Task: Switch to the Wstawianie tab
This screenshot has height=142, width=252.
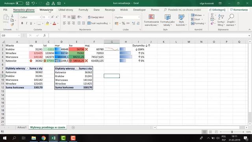Action: click(x=46, y=10)
